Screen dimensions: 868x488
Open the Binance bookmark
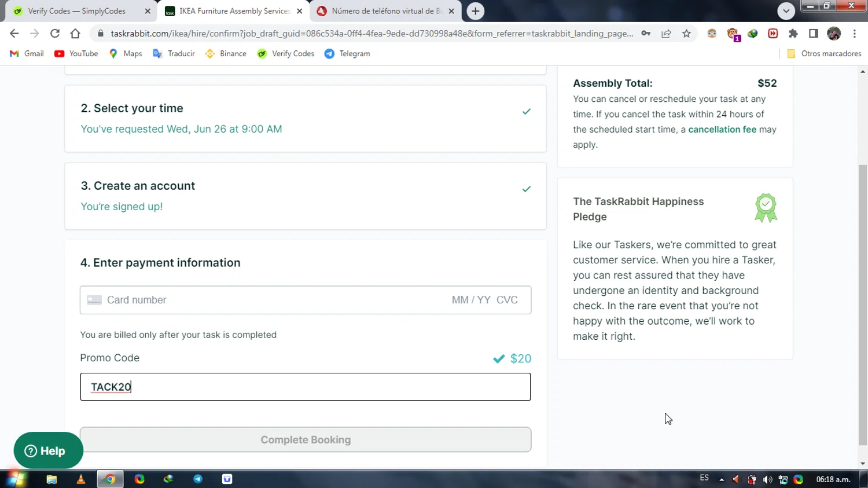[226, 53]
